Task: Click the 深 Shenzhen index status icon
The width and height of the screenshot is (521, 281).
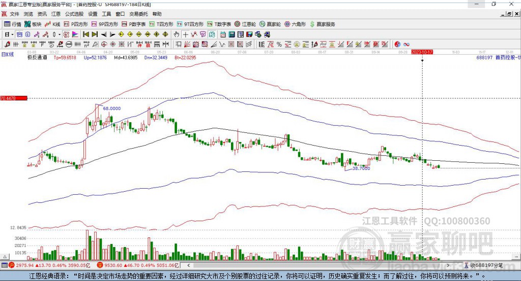Action: point(100,265)
